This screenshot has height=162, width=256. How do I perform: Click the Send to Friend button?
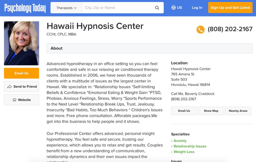coord(21,87)
